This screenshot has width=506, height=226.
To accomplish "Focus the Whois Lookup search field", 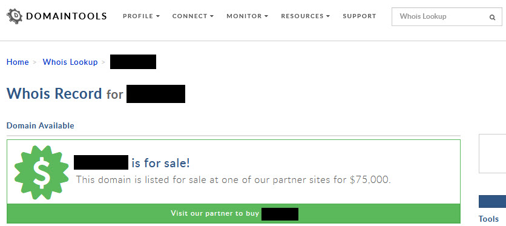I will 447,16.
